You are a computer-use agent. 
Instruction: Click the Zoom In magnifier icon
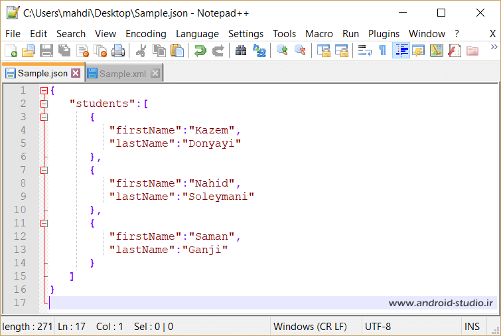point(282,51)
